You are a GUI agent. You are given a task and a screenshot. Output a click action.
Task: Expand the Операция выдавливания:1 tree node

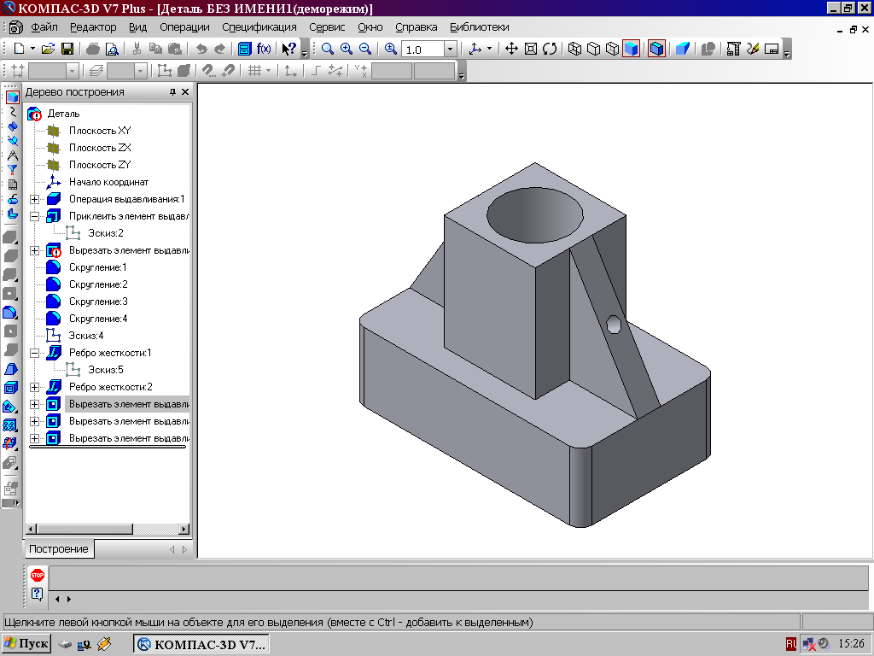pos(34,199)
